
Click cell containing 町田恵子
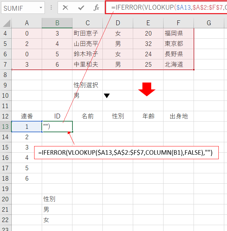(x=88, y=33)
